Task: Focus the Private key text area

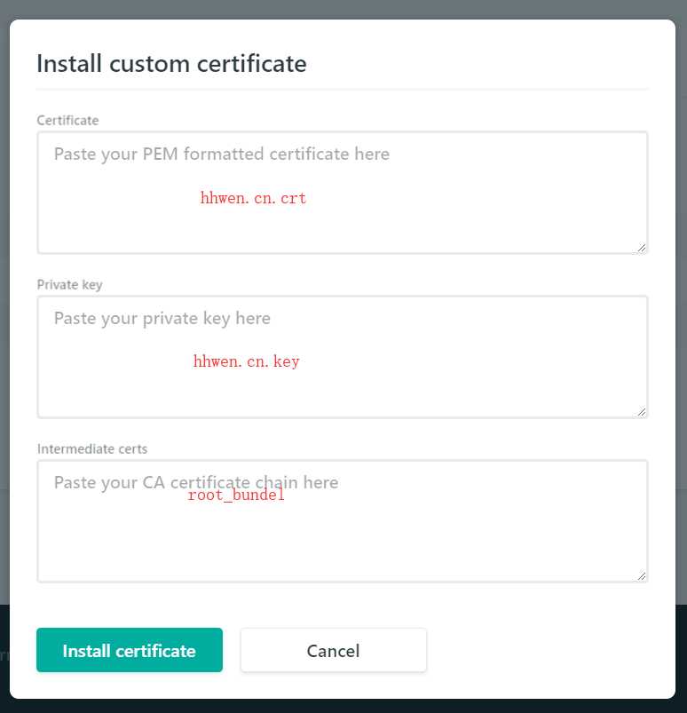Action: pos(343,357)
